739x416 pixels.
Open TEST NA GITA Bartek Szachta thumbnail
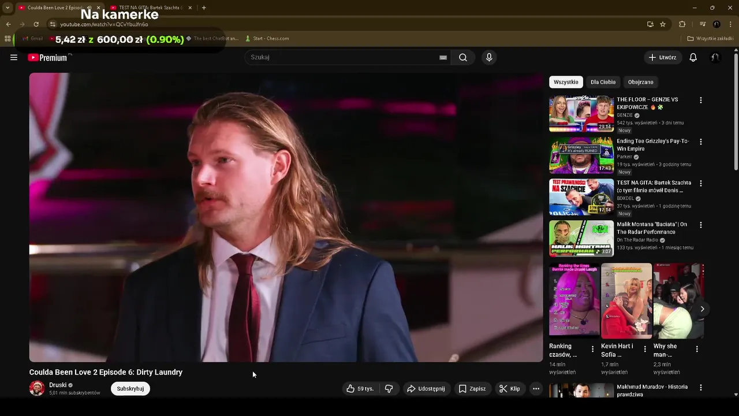581,197
